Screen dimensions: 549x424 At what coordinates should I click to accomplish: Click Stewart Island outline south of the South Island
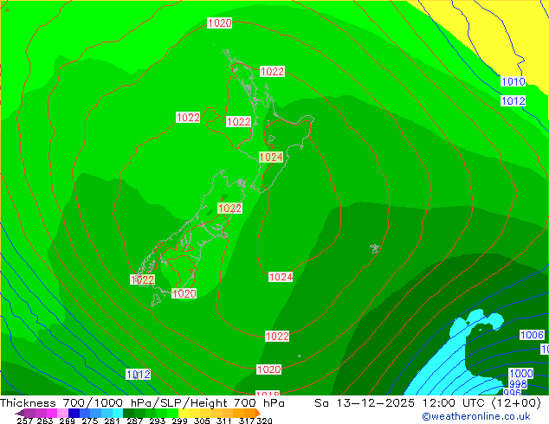point(156,300)
